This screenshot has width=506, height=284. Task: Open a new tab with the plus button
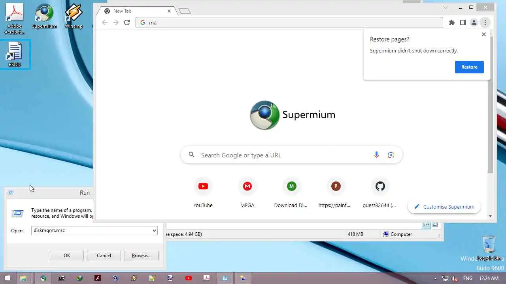tap(185, 11)
